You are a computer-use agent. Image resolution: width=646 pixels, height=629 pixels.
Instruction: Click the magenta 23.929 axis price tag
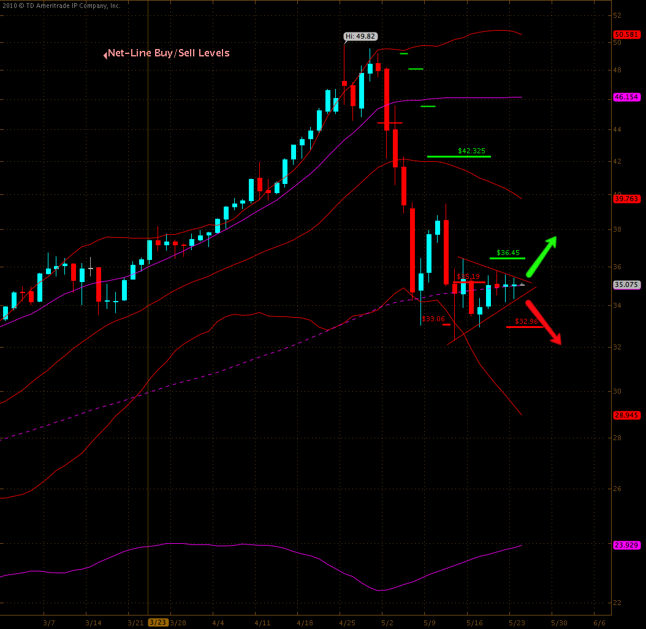point(626,544)
